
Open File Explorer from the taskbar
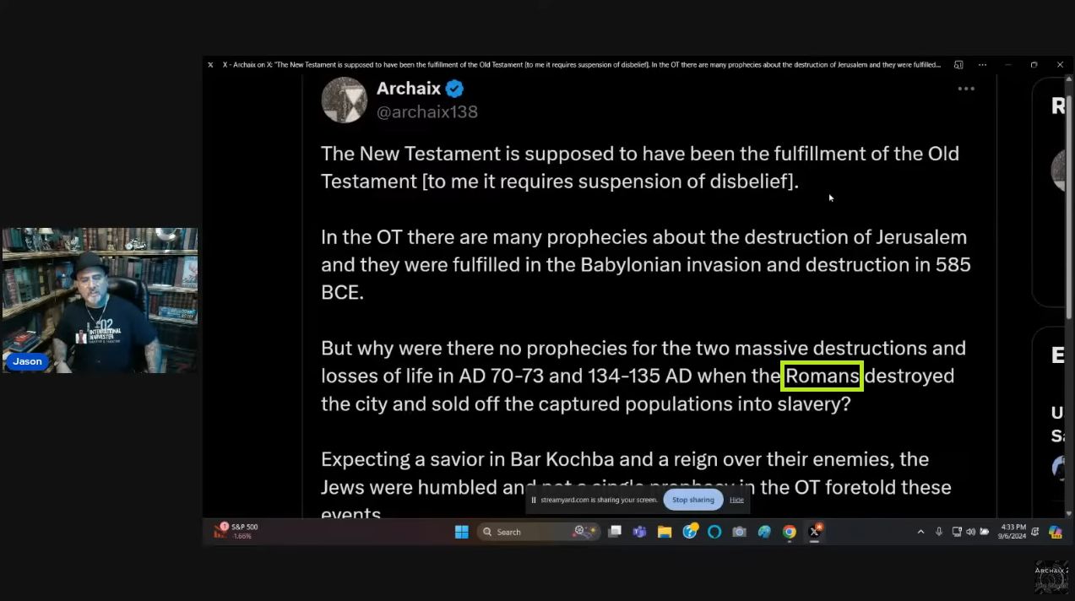(x=665, y=532)
